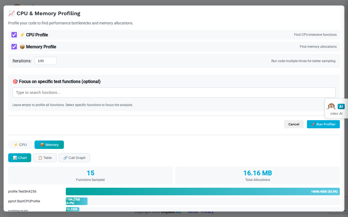This screenshot has height=217, width=348.
Task: Switch to Call Graph view
Action: pos(74,158)
